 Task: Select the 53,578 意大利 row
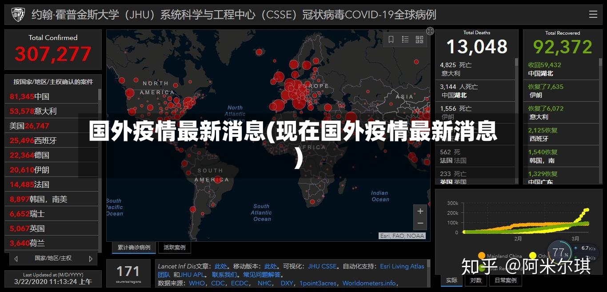tap(51, 111)
